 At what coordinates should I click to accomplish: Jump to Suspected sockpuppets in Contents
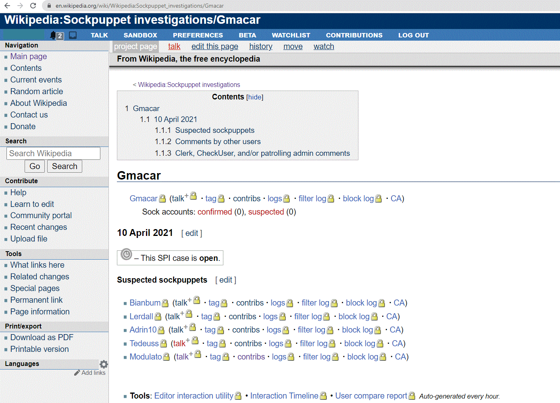click(215, 130)
